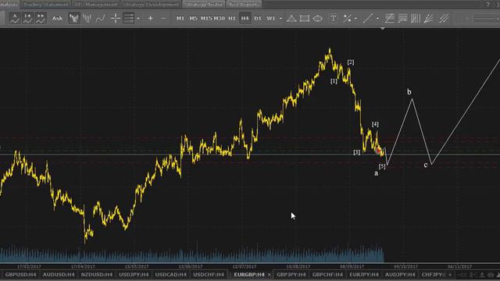500x281 pixels.
Task: Select the Fibonacci fan tool
Action: pos(429,18)
